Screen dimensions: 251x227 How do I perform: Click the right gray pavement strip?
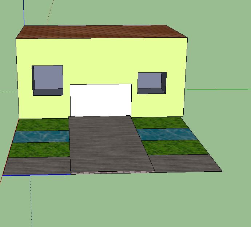pos(186,163)
